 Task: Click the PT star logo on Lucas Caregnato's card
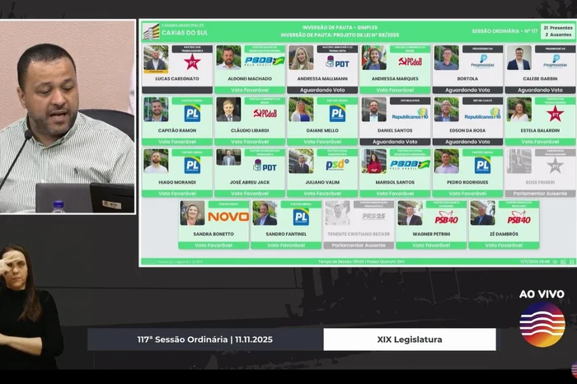click(x=193, y=63)
